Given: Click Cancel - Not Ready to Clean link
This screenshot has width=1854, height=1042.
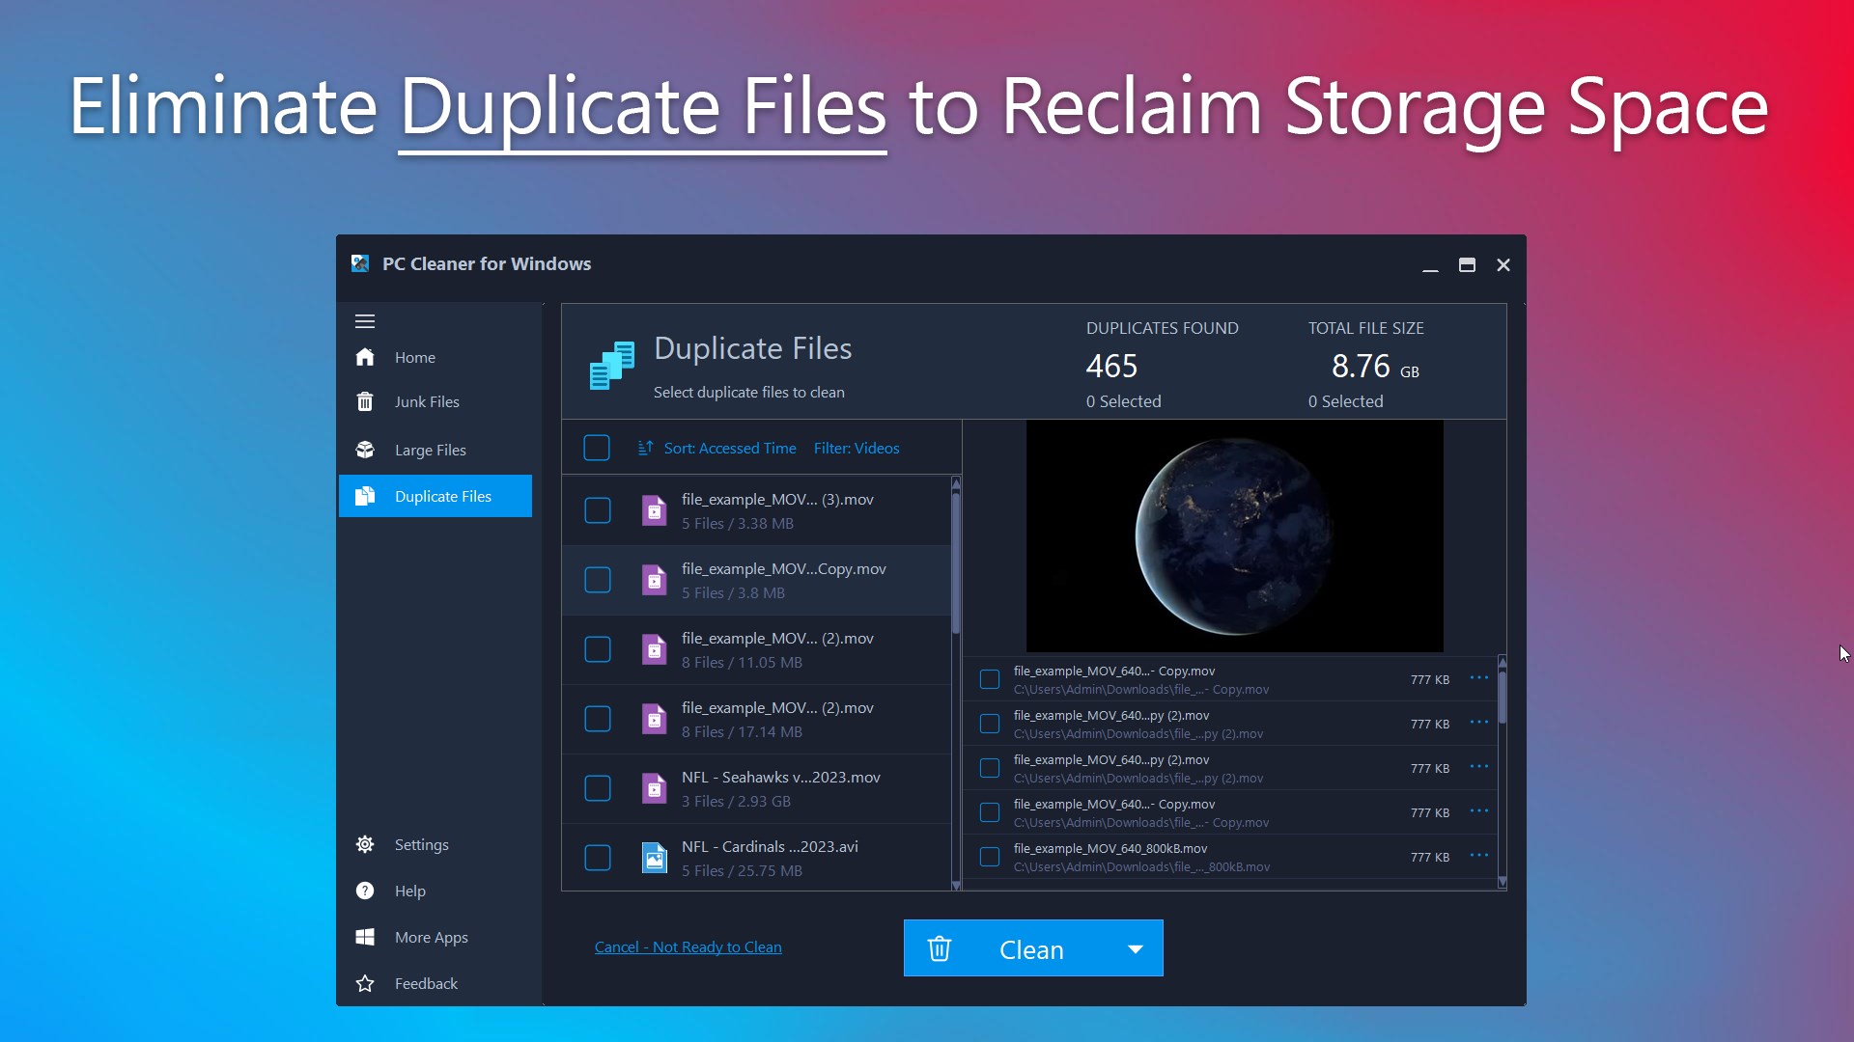Looking at the screenshot, I should click(x=688, y=947).
